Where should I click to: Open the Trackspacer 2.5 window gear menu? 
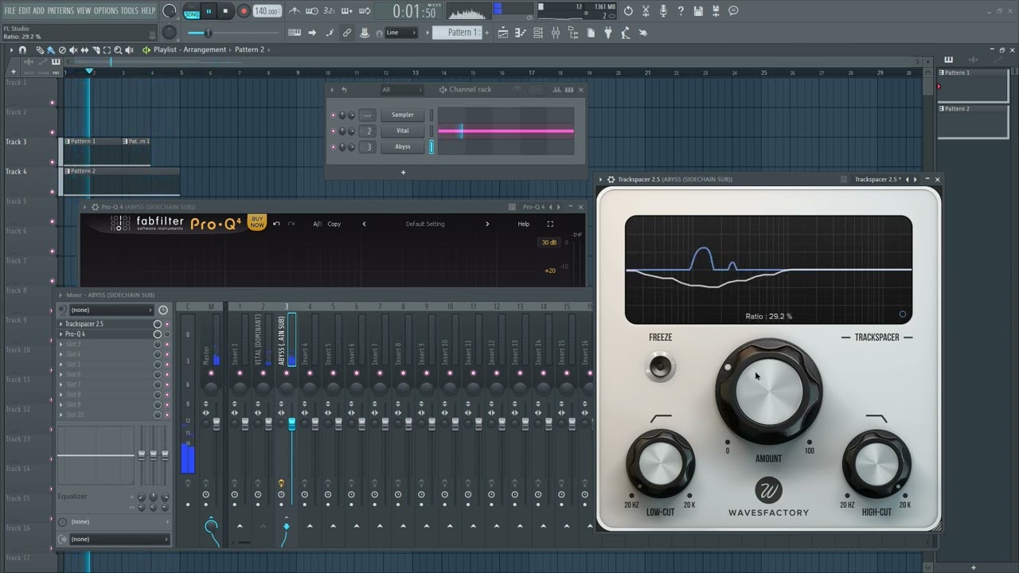611,180
